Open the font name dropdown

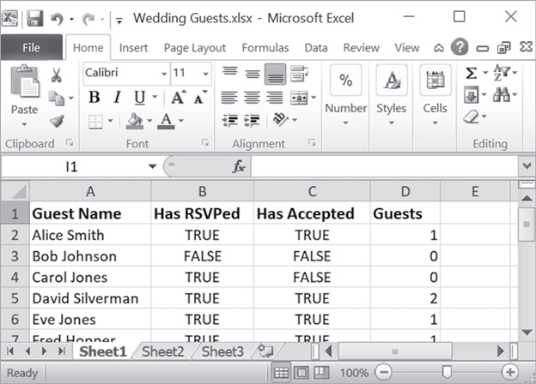click(x=164, y=74)
